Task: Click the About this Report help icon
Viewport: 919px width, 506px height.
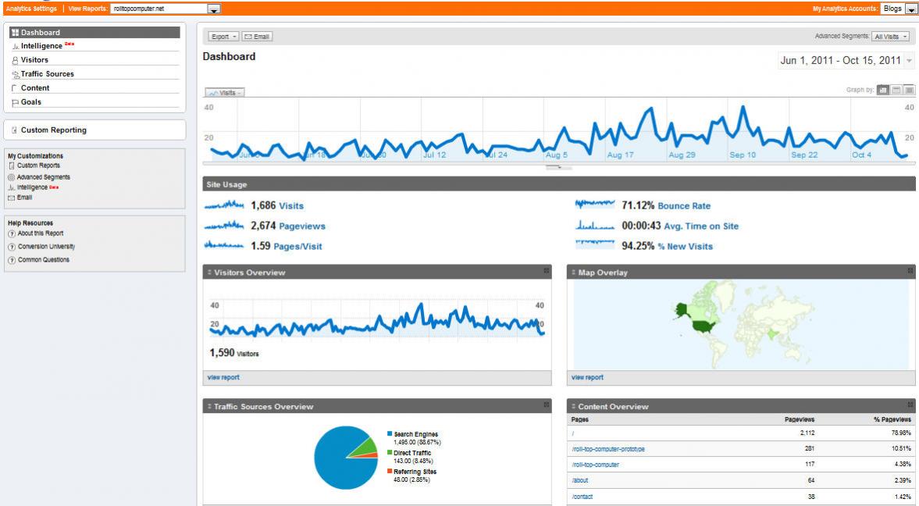Action: click(12, 233)
